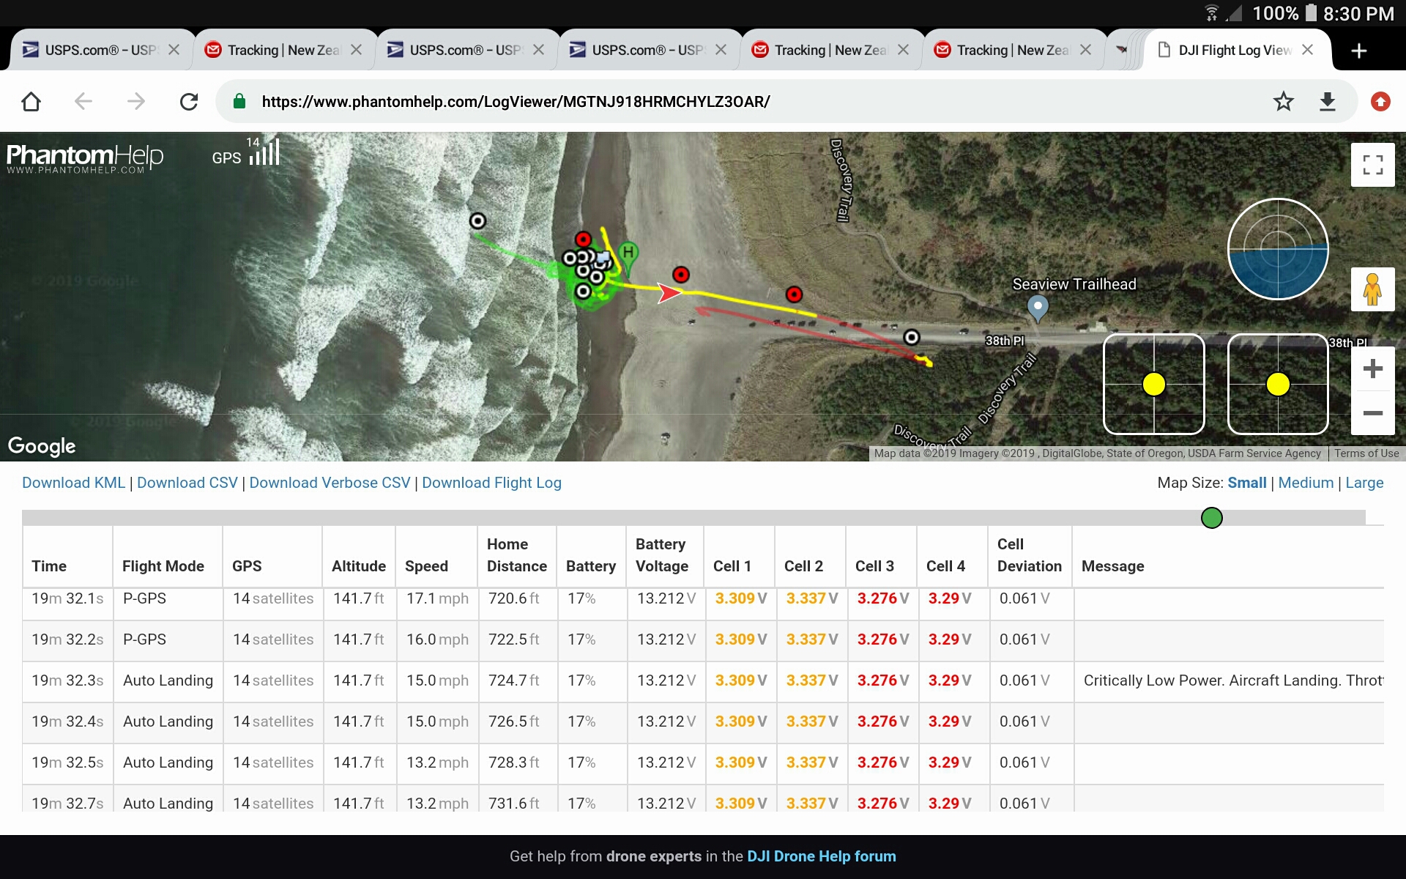1406x879 pixels.
Task: Click the Download CSV link
Action: 187,483
